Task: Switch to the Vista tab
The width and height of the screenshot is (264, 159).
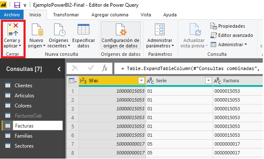Action: pos(146,15)
